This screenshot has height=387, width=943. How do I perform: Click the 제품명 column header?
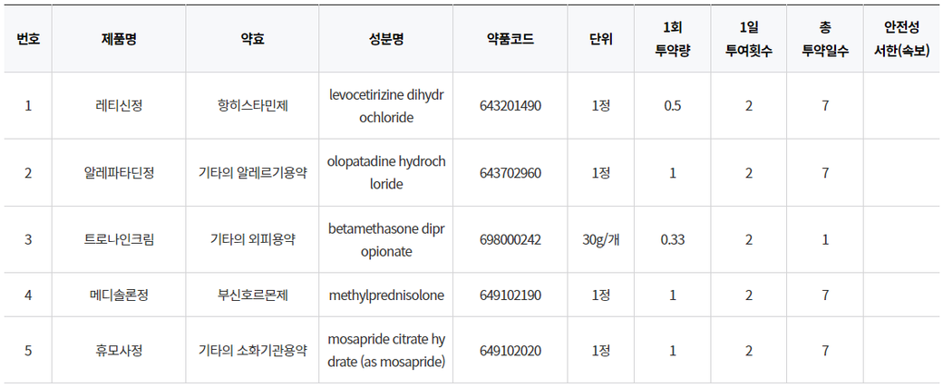(x=119, y=40)
